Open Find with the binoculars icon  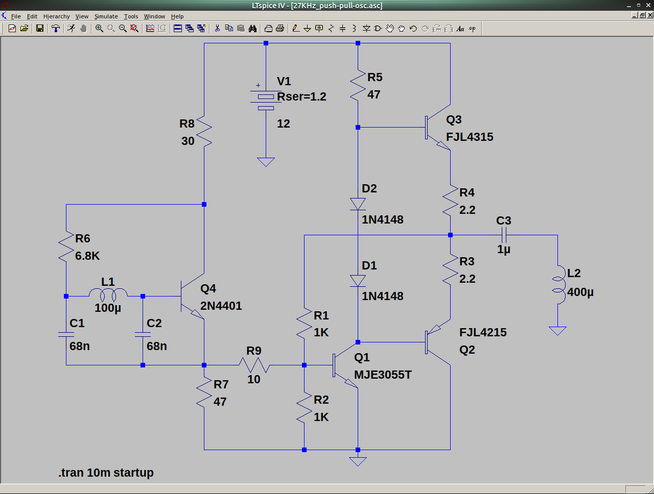point(252,29)
